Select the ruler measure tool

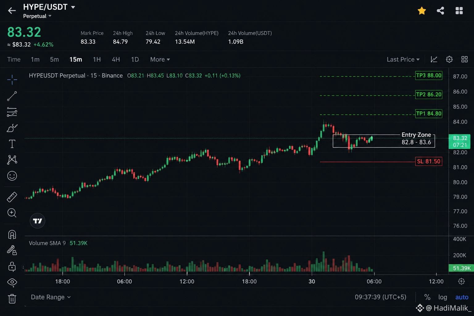[x=12, y=197]
